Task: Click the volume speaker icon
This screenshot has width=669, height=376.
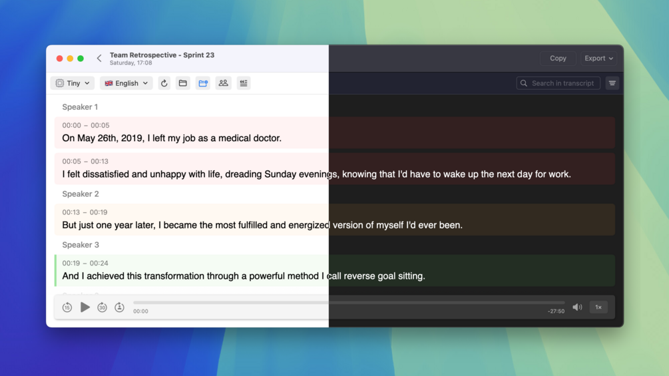Action: click(577, 307)
